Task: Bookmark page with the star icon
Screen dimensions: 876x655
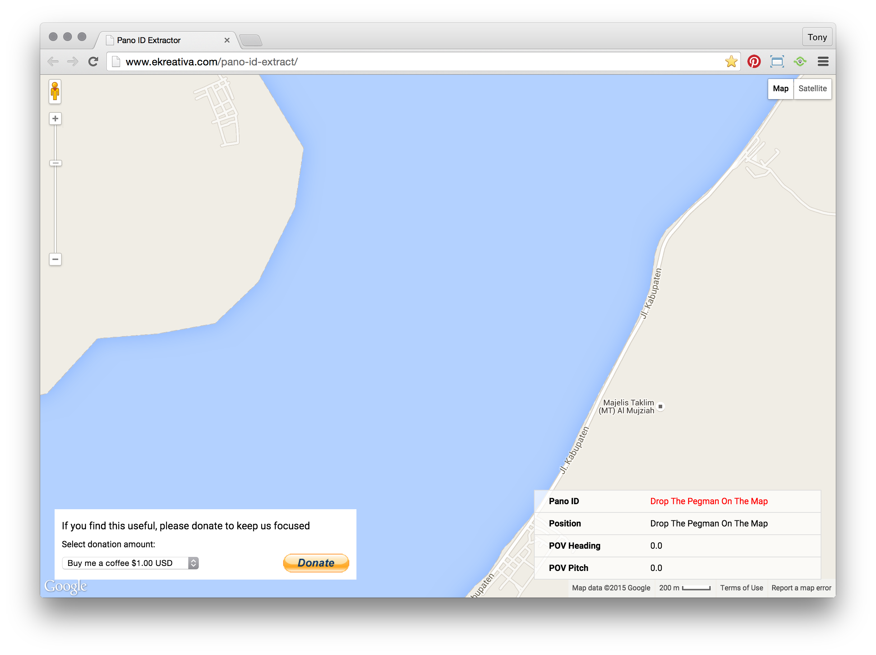Action: click(x=731, y=61)
